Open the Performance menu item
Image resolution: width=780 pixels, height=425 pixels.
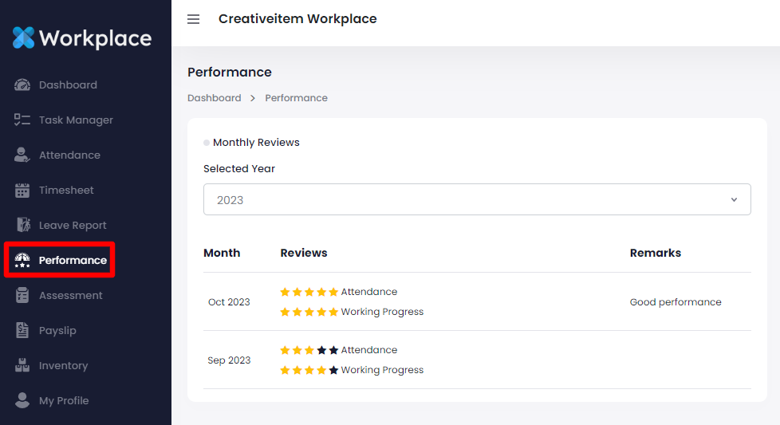pyautogui.click(x=72, y=261)
